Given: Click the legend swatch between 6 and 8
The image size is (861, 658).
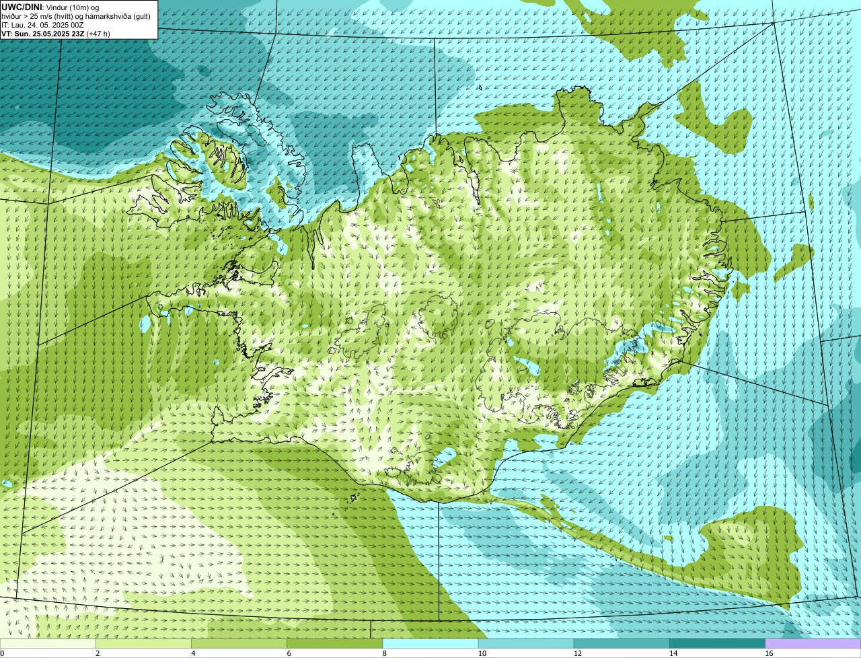Looking at the screenshot, I should click(x=335, y=644).
